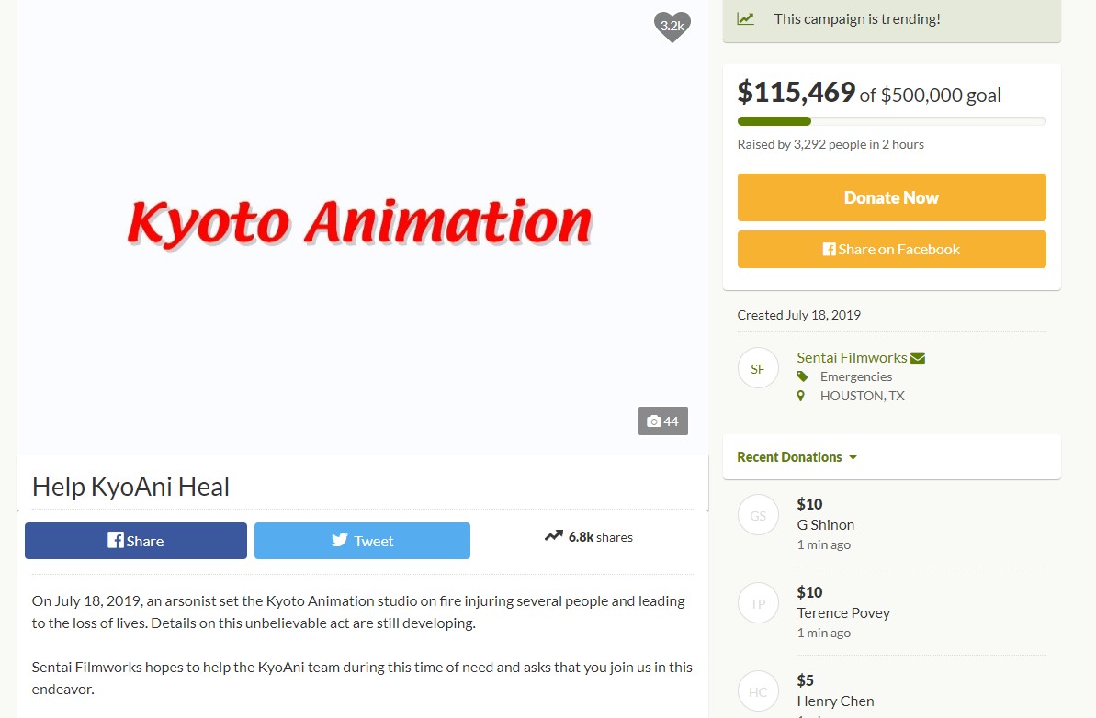This screenshot has width=1096, height=718.
Task: Click the trending chart icon in the banner
Action: click(746, 19)
